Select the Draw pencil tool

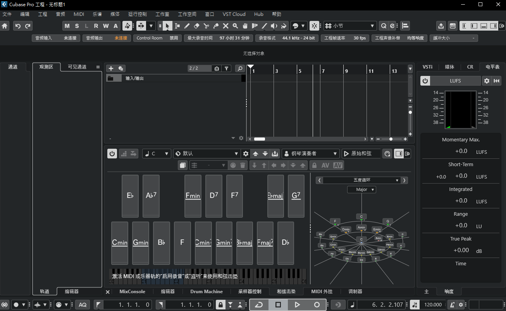tap(187, 26)
